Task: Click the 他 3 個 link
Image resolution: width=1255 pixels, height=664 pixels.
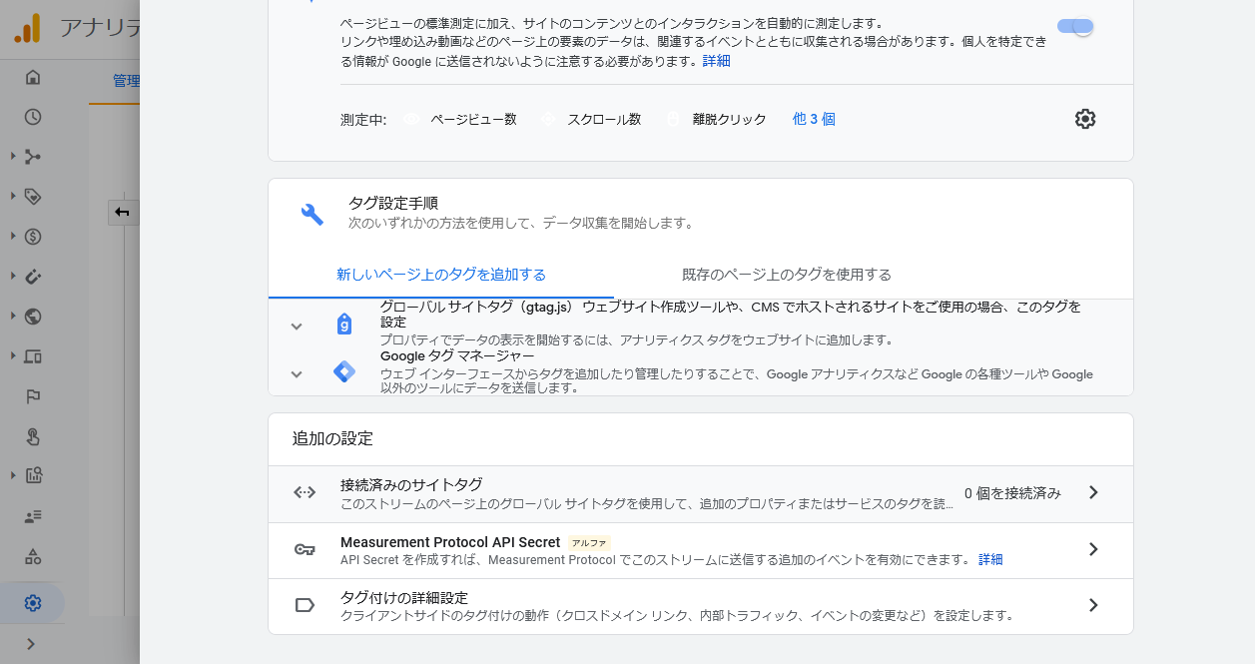Action: pyautogui.click(x=814, y=119)
